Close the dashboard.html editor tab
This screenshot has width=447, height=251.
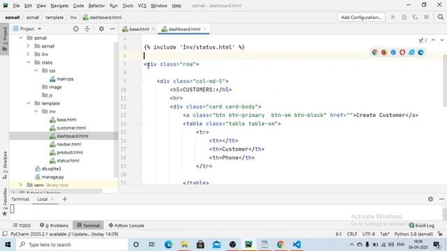pyautogui.click(x=205, y=29)
